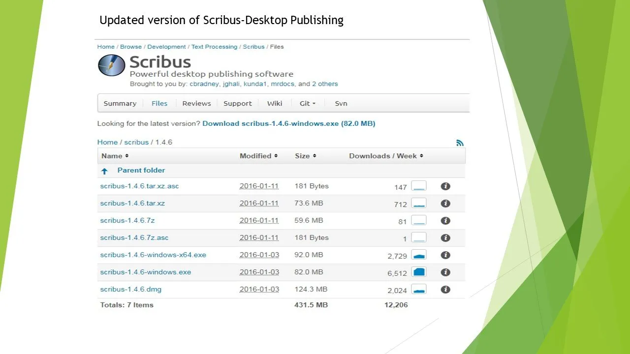Click scribus in the file path breadcrumb

pyautogui.click(x=136, y=142)
